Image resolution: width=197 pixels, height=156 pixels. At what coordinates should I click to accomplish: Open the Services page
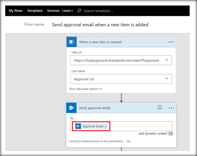[53, 11]
